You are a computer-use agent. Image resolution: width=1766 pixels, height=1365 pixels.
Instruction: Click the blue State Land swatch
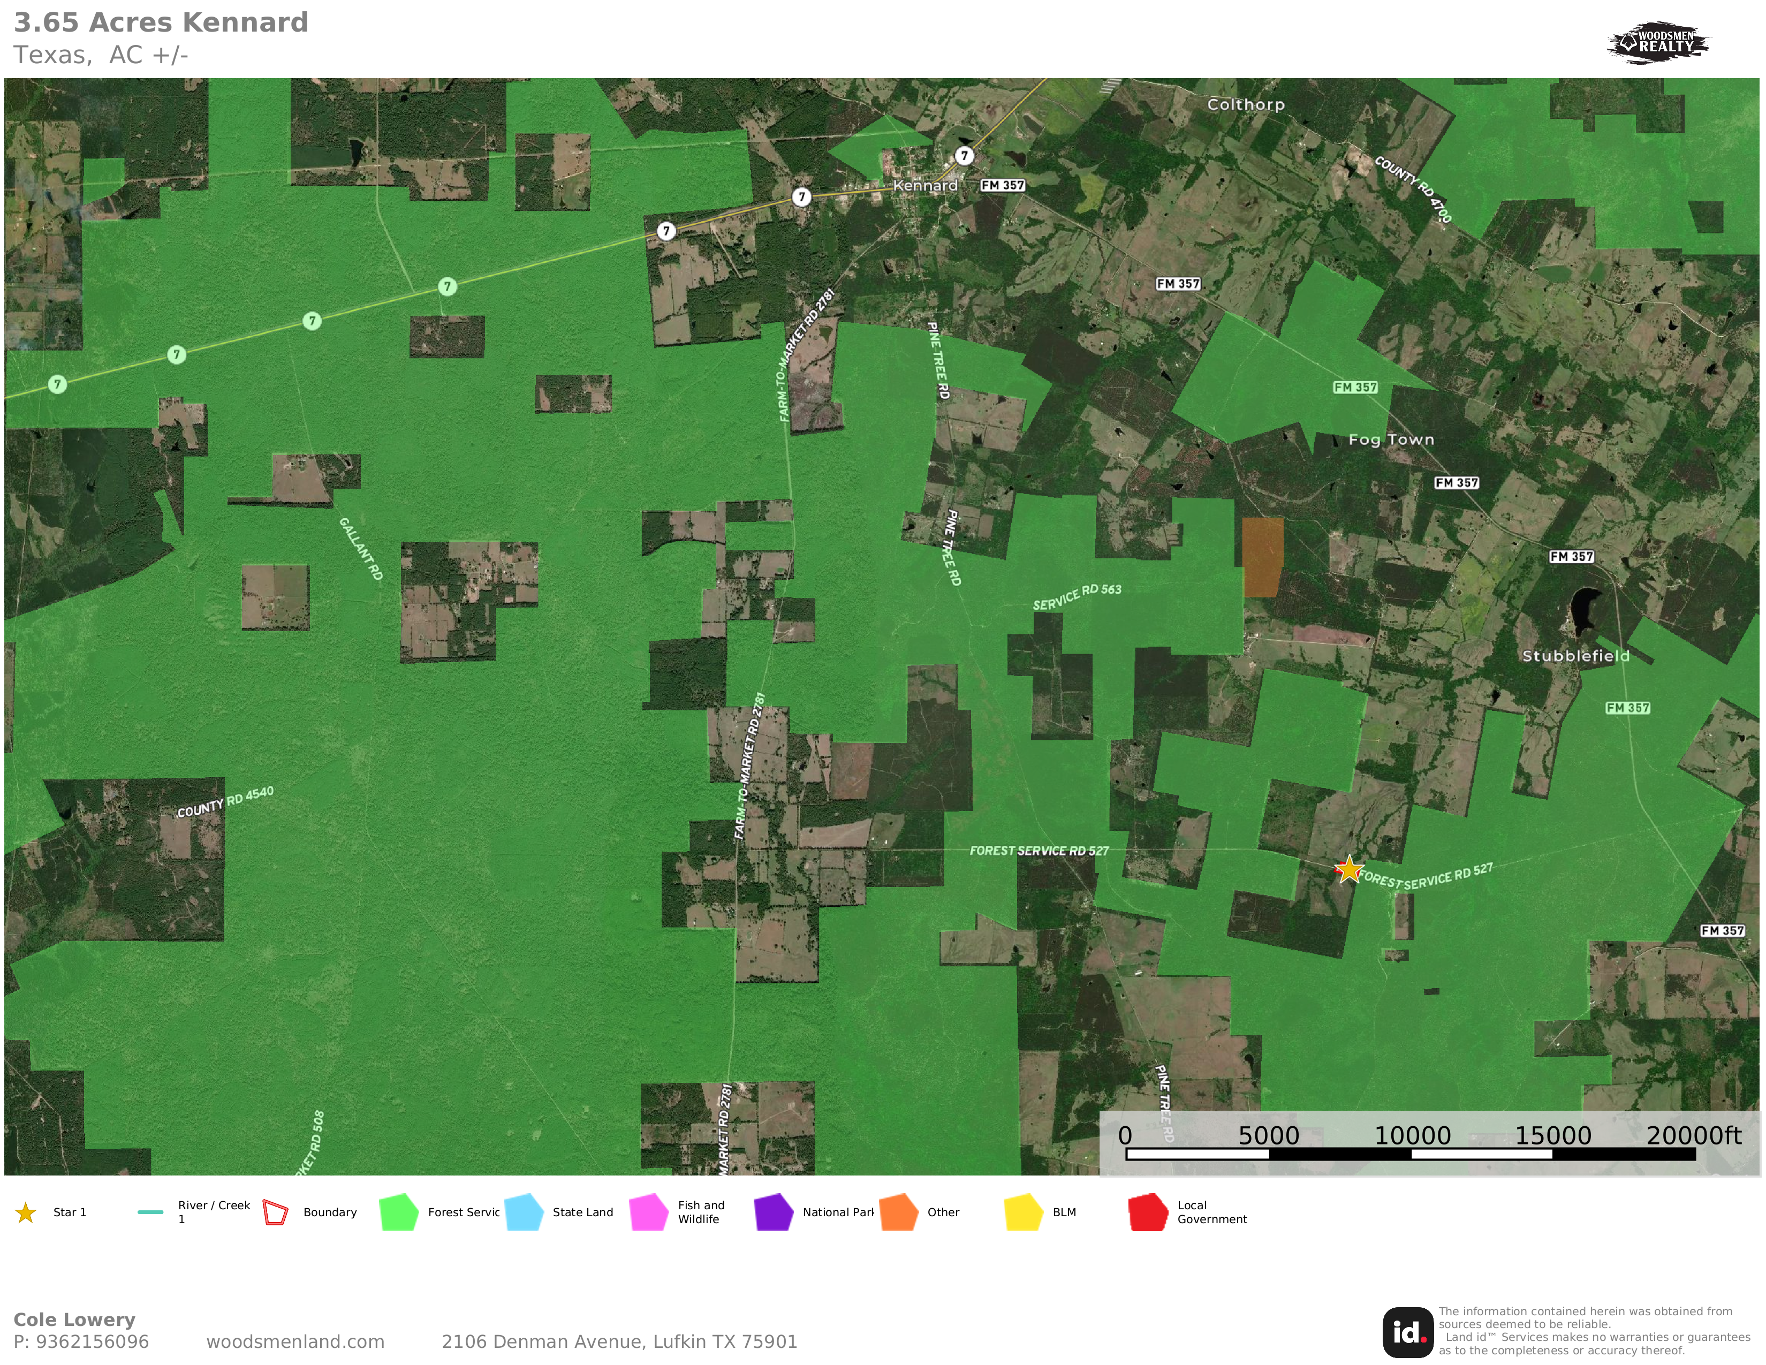point(523,1212)
